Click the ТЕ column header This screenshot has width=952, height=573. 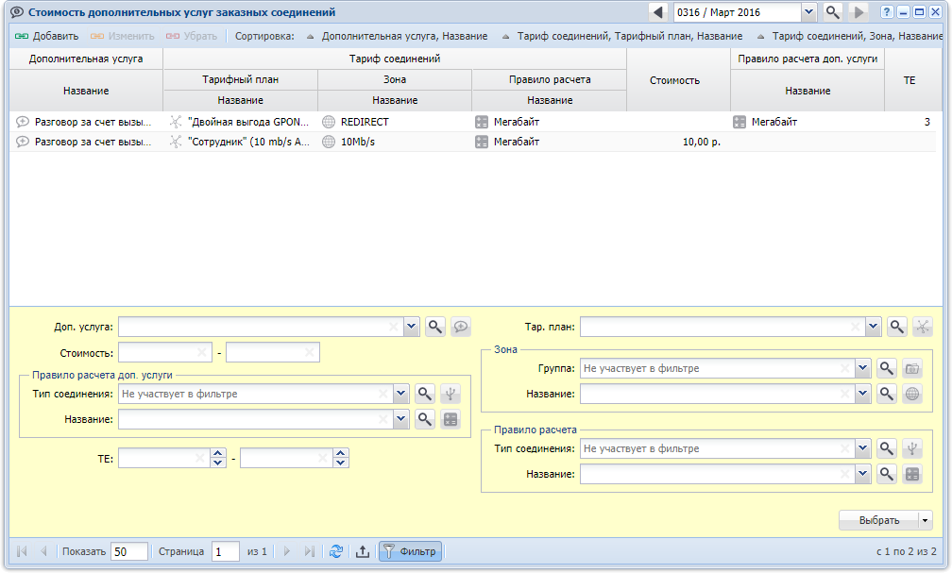tap(909, 80)
